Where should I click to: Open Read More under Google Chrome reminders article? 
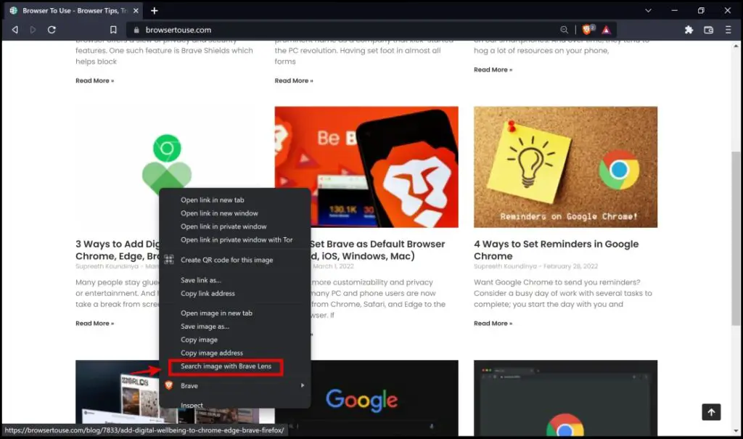click(493, 324)
